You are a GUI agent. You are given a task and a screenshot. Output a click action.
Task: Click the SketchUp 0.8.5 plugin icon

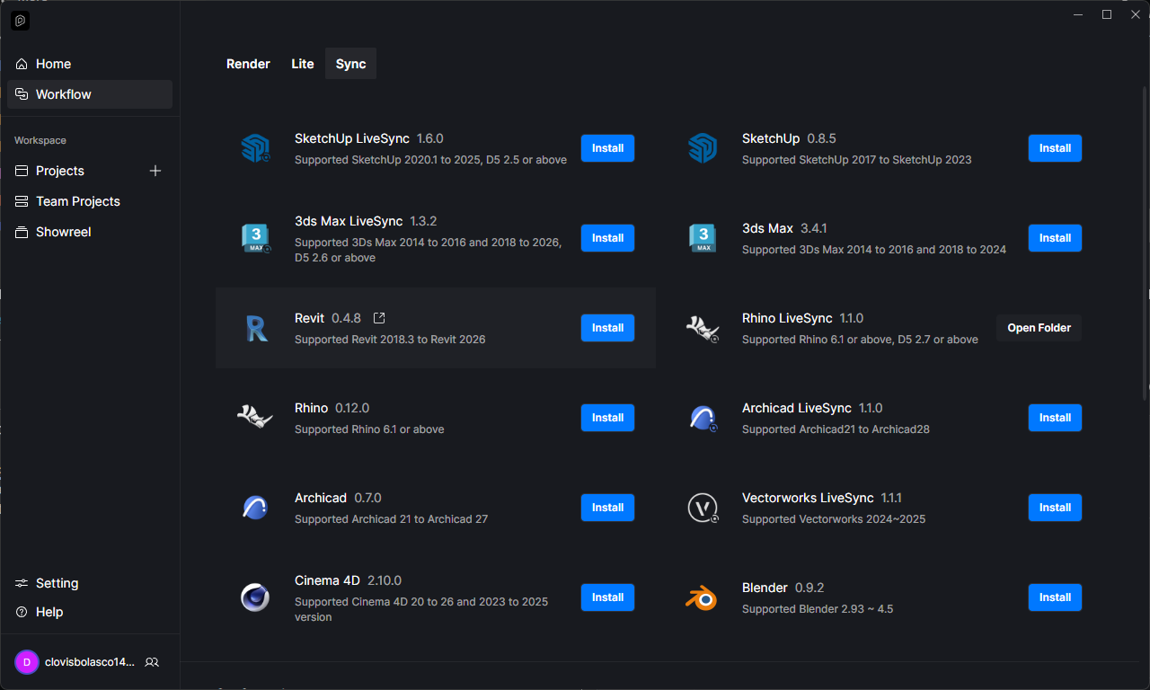tap(703, 148)
